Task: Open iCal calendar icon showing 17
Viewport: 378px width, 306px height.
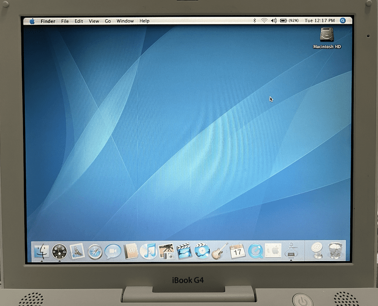Action: 237,251
